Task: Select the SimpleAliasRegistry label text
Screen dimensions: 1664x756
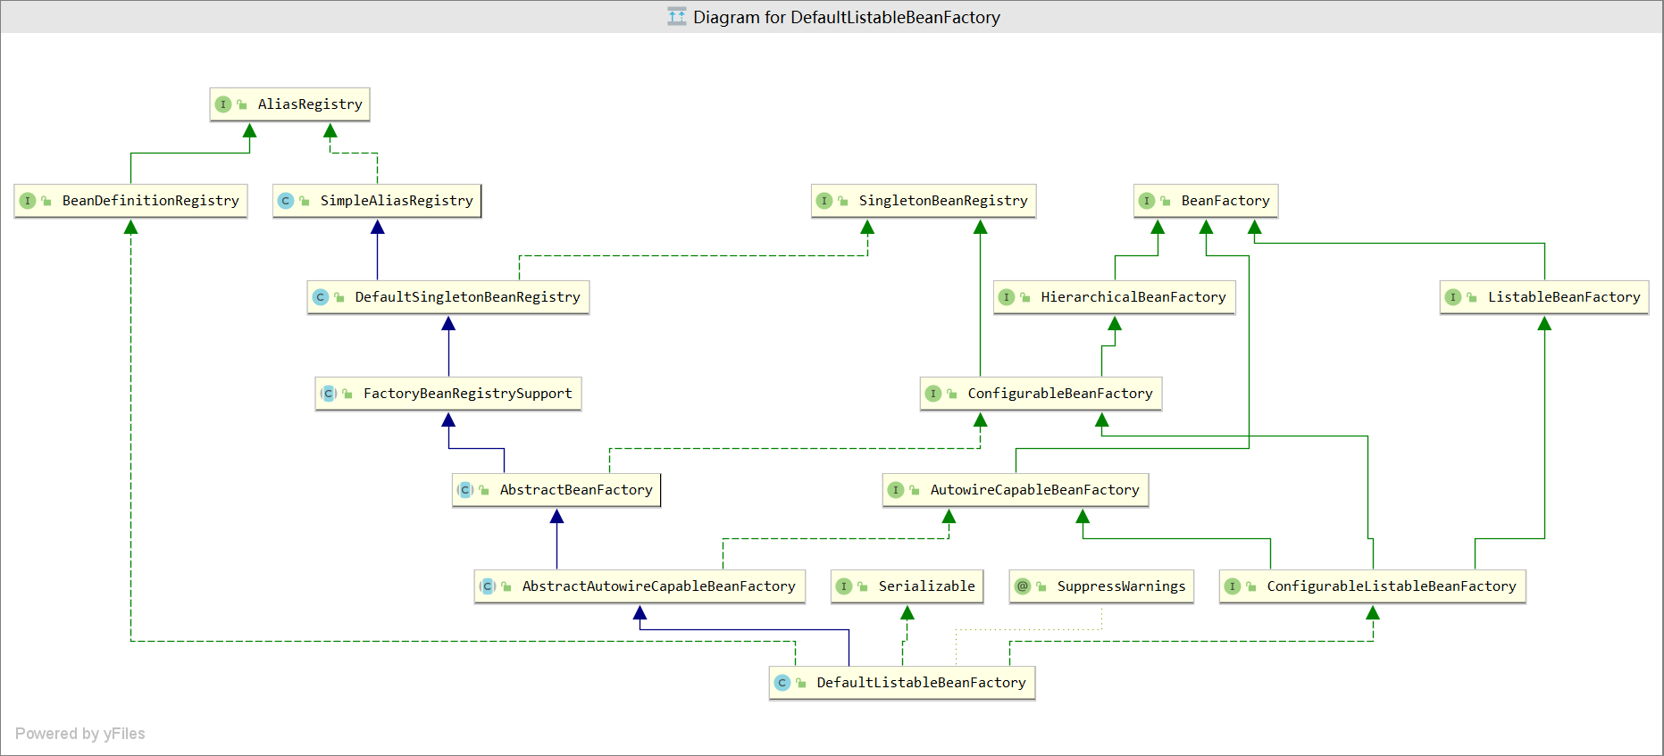Action: click(x=397, y=201)
